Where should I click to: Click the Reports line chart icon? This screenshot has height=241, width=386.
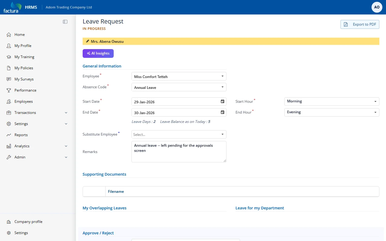point(9,135)
